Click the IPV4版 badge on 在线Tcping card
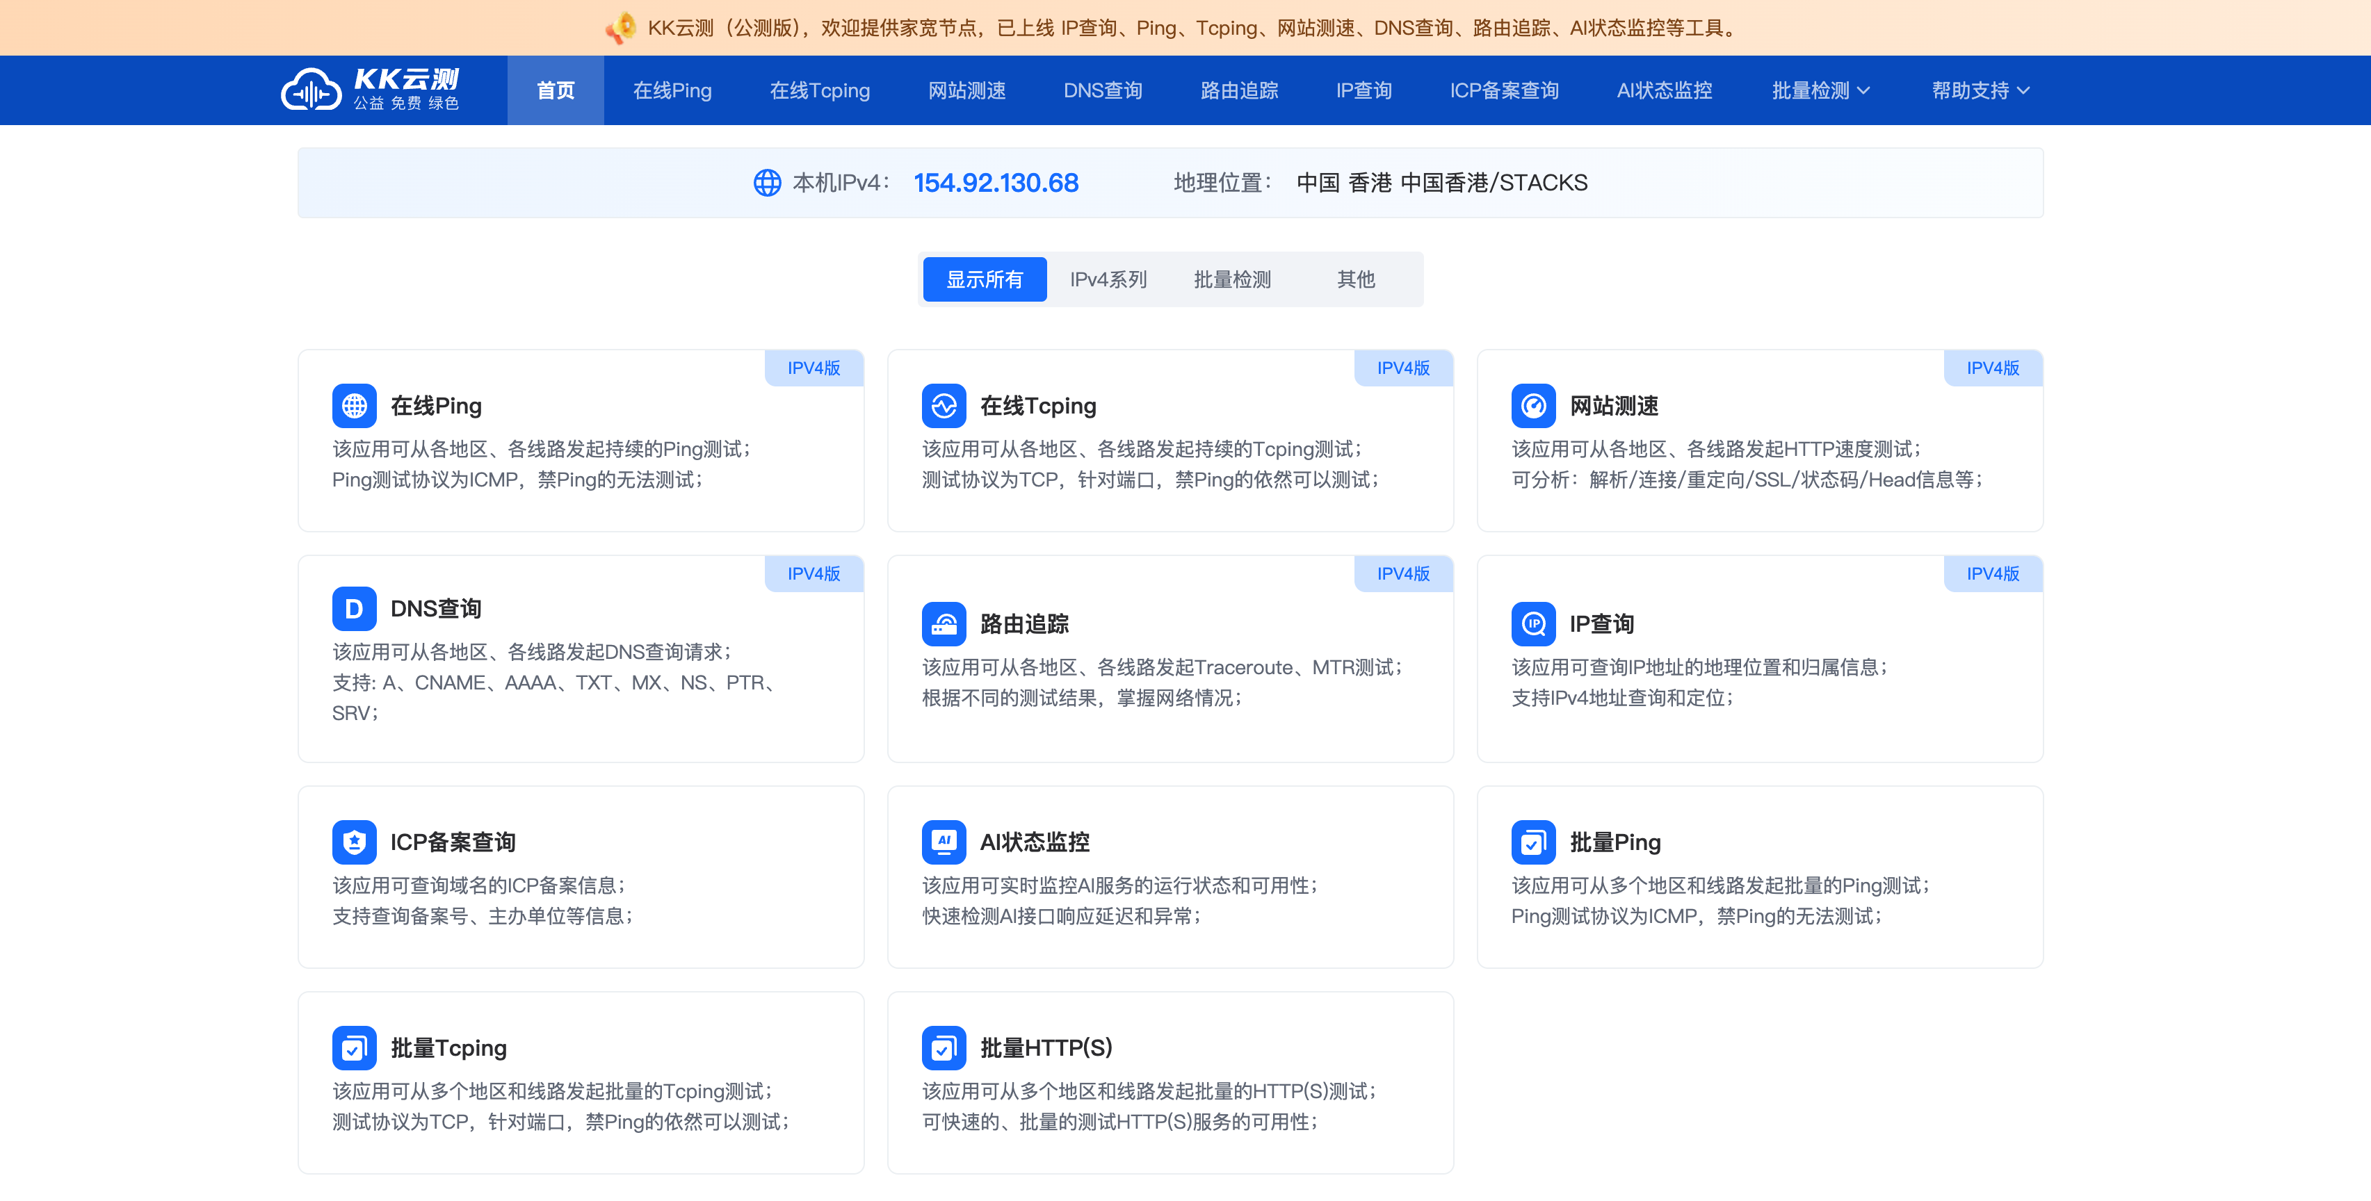 tap(1404, 368)
